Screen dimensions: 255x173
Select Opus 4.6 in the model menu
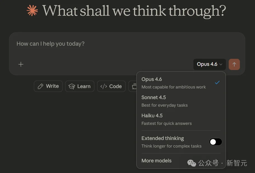pos(152,80)
